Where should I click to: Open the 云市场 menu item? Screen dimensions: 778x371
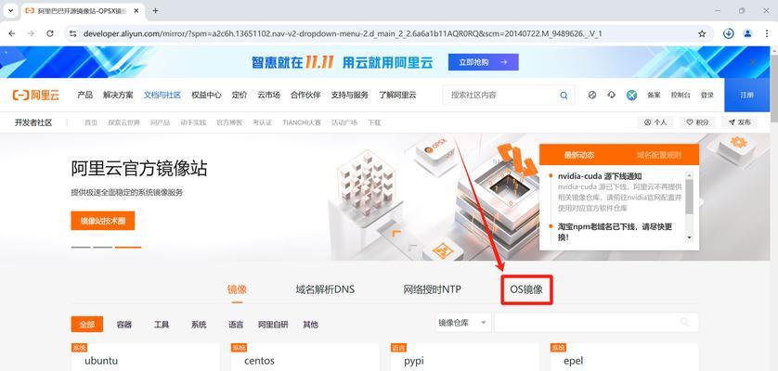pyautogui.click(x=268, y=95)
